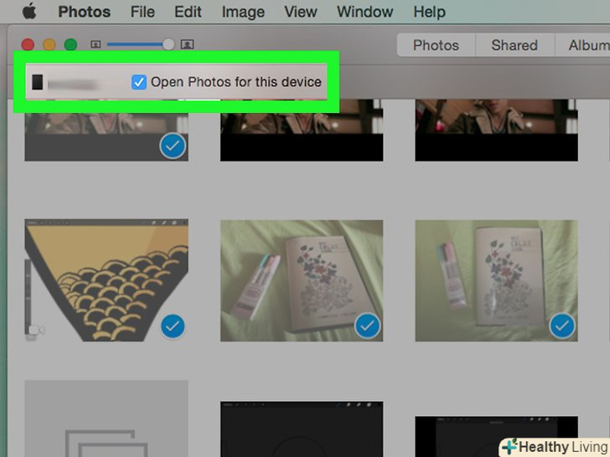Viewport: 610px width, 457px height.
Task: Open the Help menu
Action: tap(430, 12)
